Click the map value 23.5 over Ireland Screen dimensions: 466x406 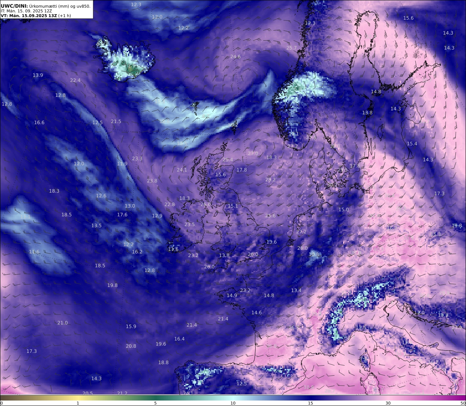point(190,224)
